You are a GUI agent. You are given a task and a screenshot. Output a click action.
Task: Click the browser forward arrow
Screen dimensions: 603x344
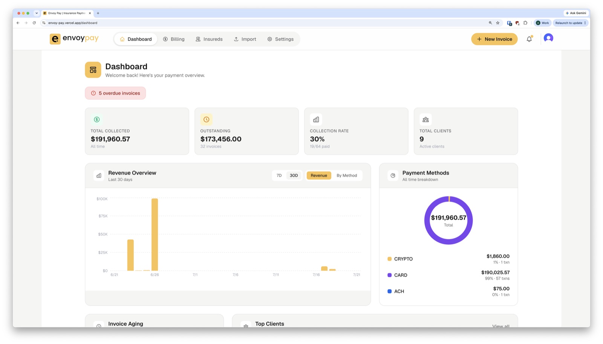26,23
